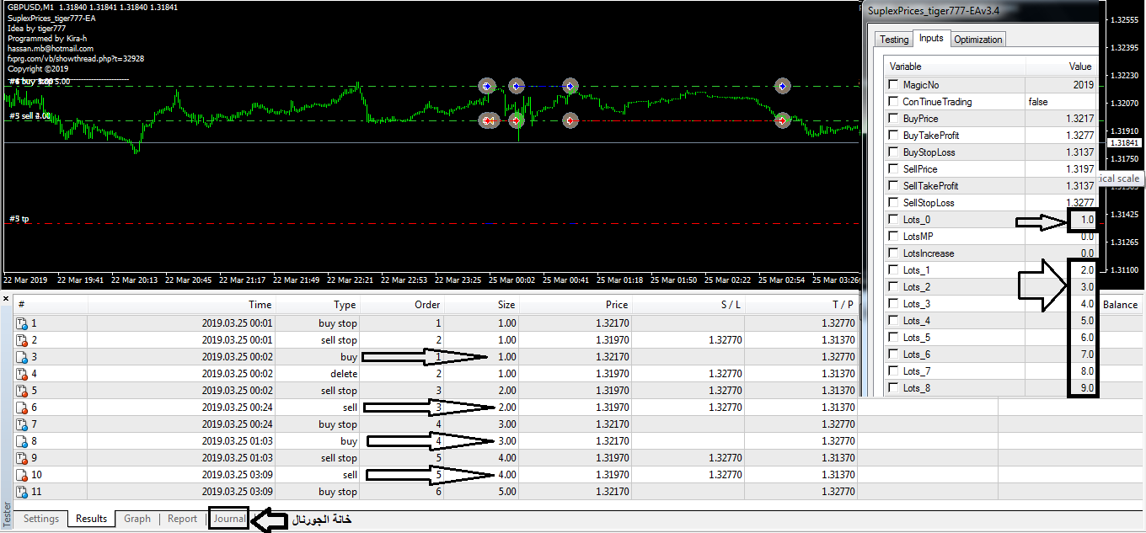Click the #3 sell order line label on chart
The width and height of the screenshot is (1146, 533).
click(29, 116)
